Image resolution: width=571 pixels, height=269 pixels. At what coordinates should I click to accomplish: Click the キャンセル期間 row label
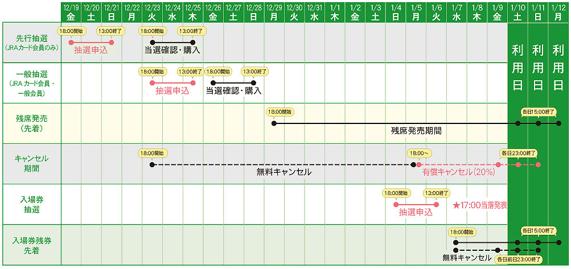pos(32,164)
